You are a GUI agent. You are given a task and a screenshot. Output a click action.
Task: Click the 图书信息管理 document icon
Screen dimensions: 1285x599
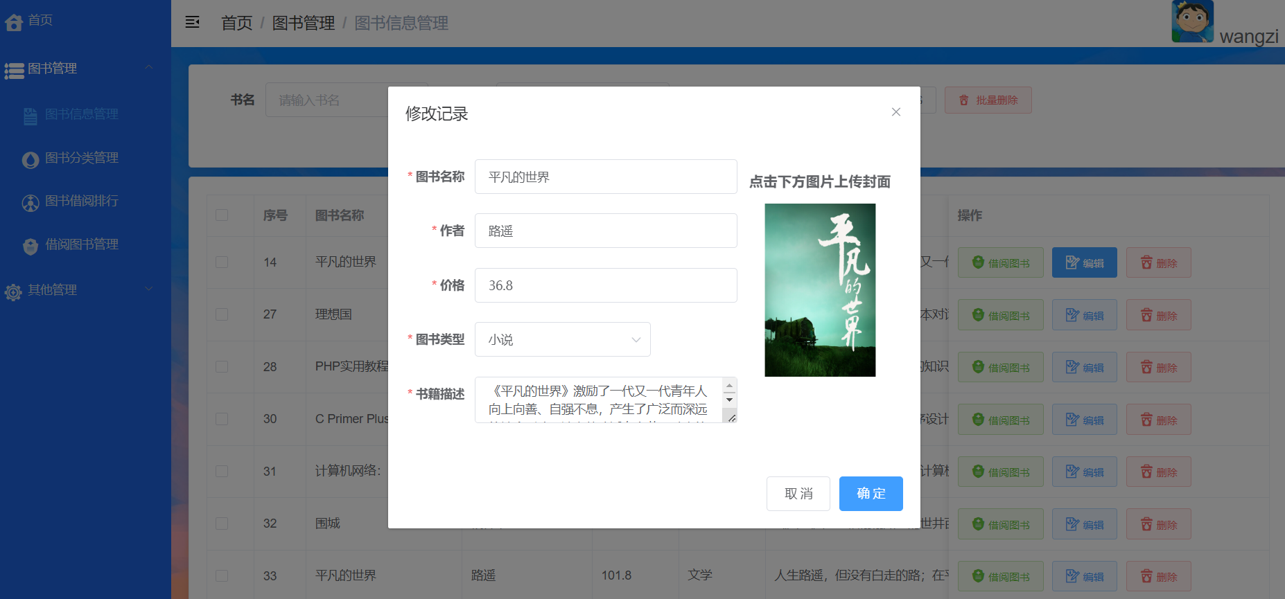[x=30, y=116]
